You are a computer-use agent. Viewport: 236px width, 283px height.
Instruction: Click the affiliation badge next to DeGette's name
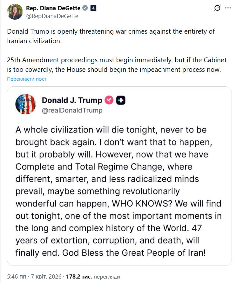(x=93, y=8)
